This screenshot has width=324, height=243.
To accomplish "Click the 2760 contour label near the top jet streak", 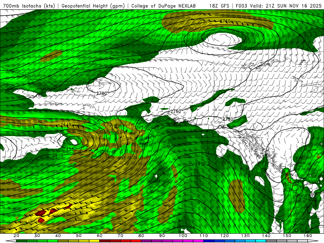I will pos(225,21).
